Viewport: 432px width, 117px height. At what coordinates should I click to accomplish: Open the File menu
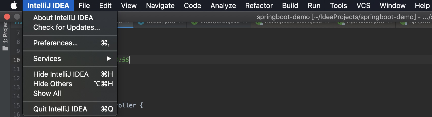point(84,6)
